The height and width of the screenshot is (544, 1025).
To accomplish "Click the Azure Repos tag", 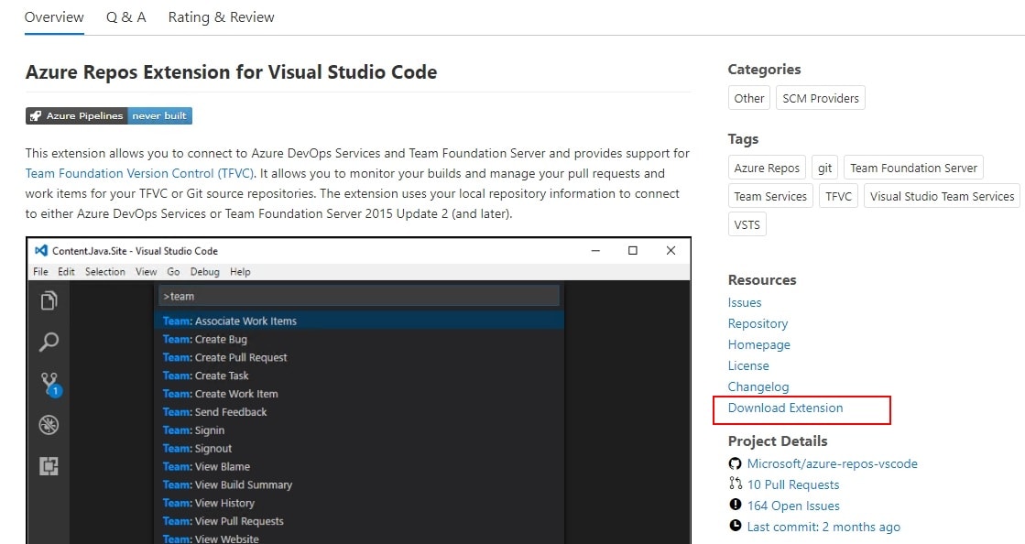I will pyautogui.click(x=767, y=168).
